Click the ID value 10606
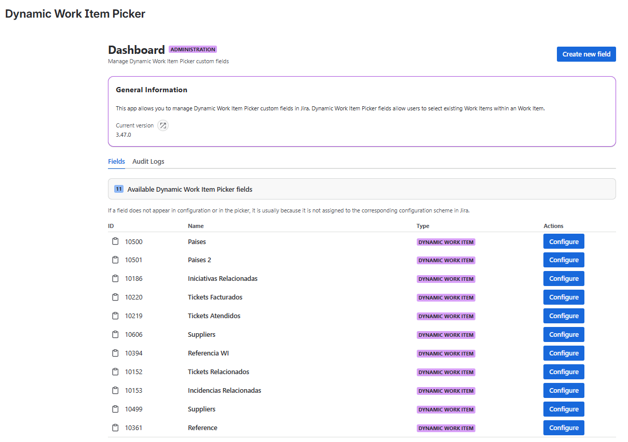 click(133, 335)
